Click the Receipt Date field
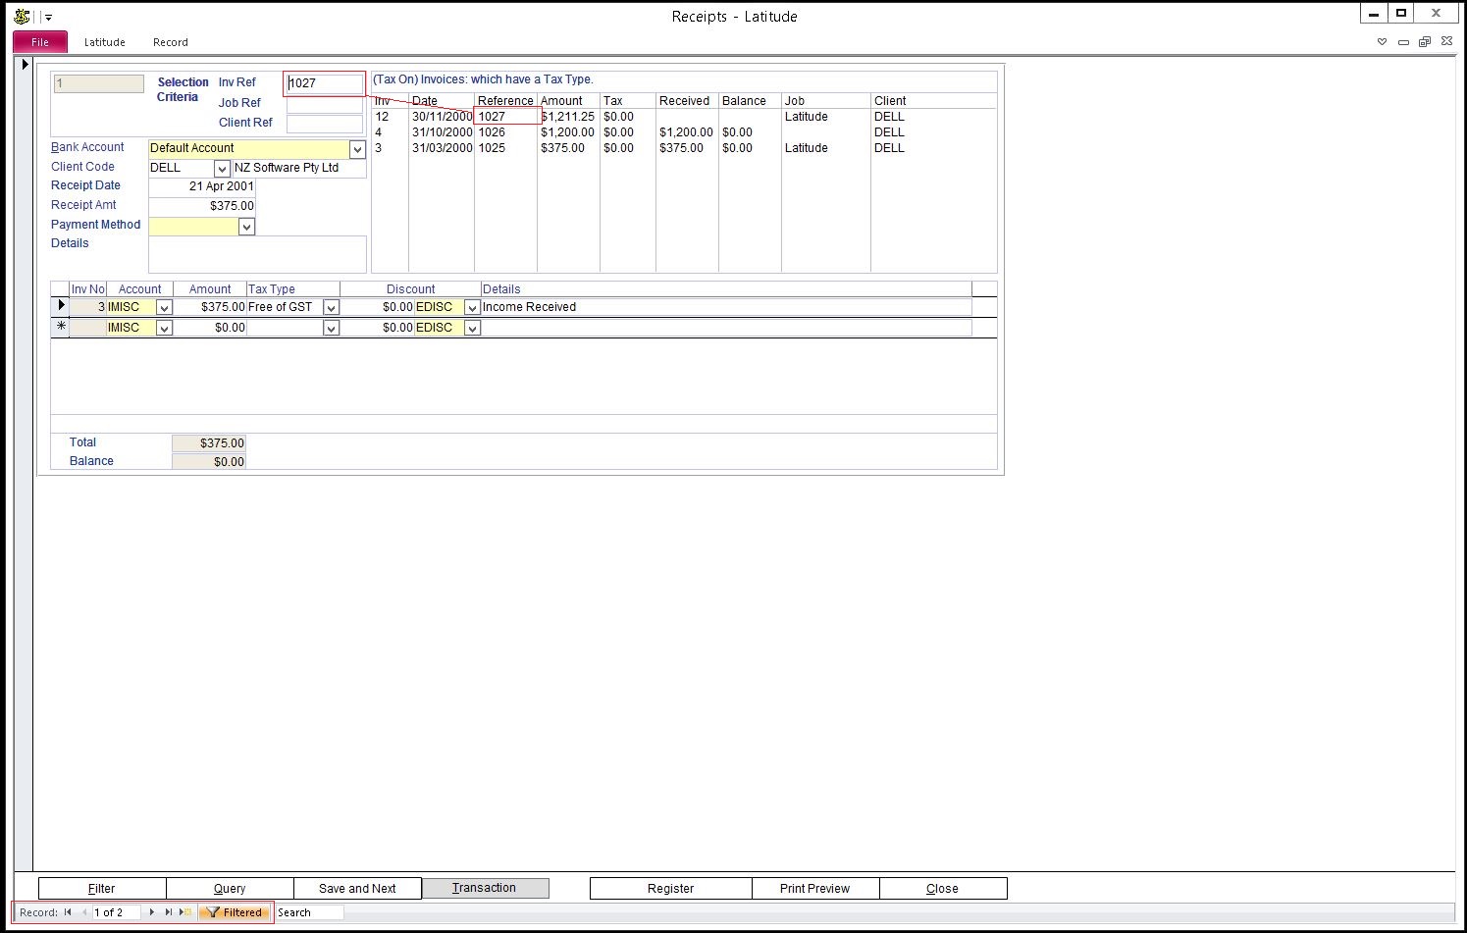Viewport: 1467px width, 933px height. pyautogui.click(x=202, y=186)
